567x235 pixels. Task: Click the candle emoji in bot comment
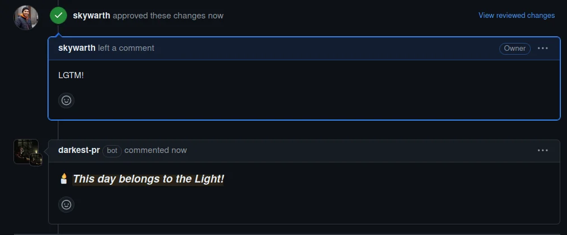(64, 179)
